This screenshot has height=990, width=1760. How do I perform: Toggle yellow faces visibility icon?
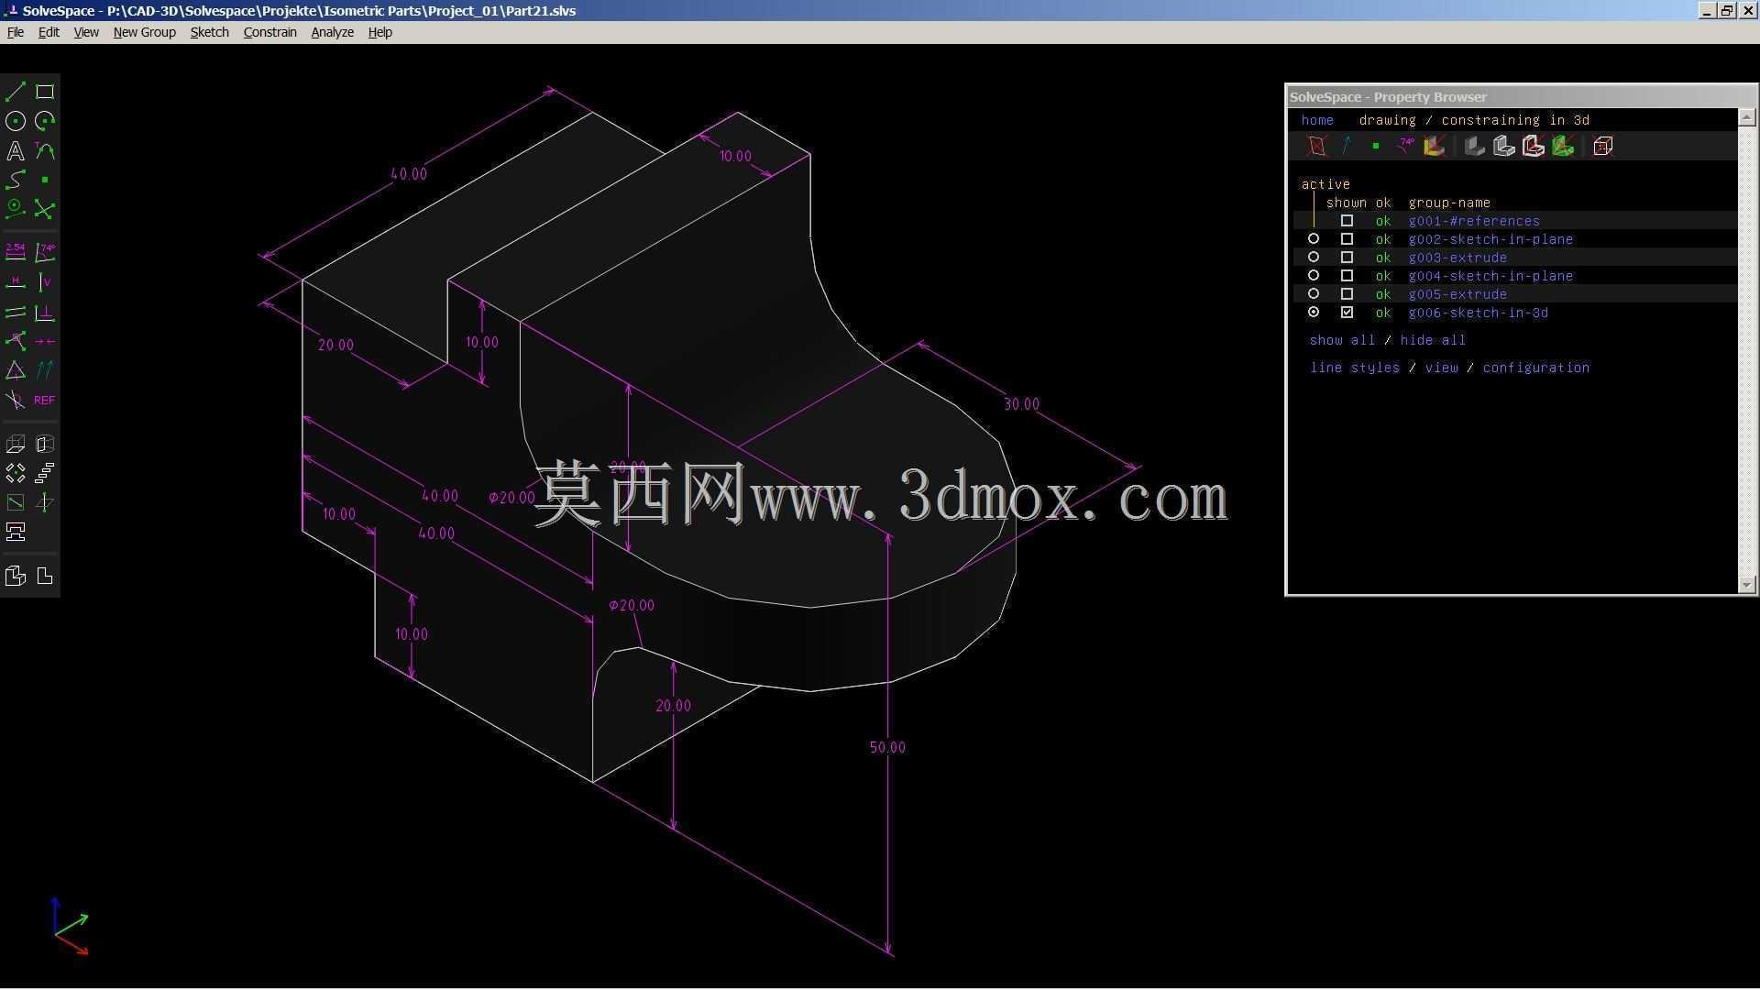[1435, 147]
